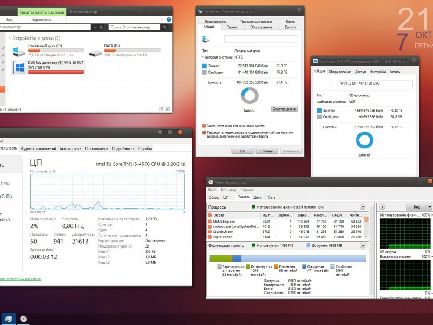
Task: Check the 'Сжать этот диск' checkbox
Action: [204, 126]
